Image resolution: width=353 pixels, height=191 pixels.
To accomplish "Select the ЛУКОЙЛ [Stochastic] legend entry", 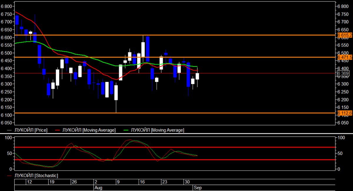I will (32, 175).
